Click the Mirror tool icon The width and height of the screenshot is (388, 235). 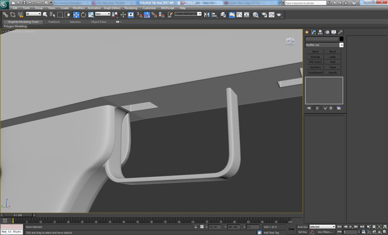coord(206,15)
